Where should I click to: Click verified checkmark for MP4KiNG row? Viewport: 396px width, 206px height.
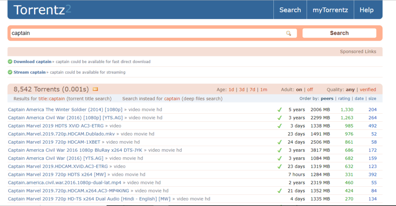(x=279, y=191)
